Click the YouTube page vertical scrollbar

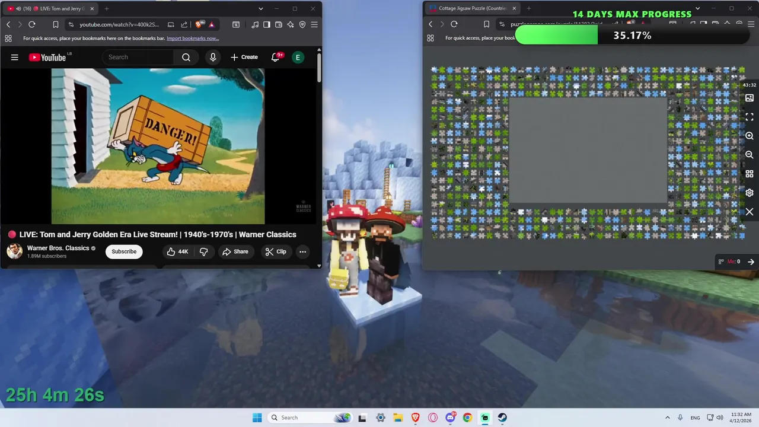click(319, 68)
